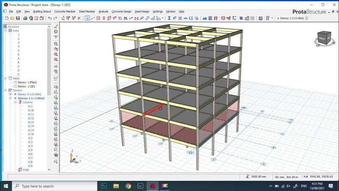Expand the Storey: 0 (+0.00m) node
339x191 pixels.
pos(10,94)
